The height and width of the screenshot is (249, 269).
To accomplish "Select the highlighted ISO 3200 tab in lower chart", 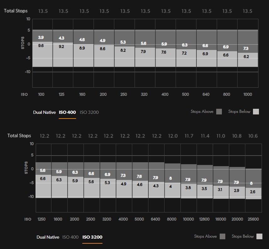I will point(92,237).
